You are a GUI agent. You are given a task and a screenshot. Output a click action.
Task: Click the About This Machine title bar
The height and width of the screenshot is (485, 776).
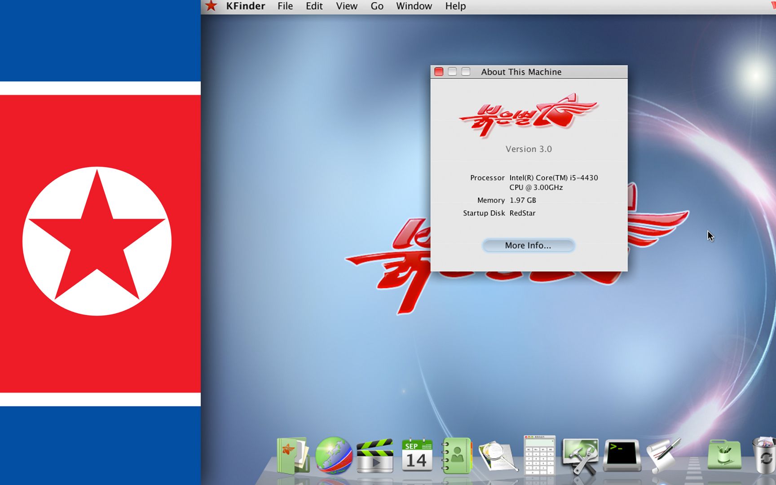(x=521, y=71)
